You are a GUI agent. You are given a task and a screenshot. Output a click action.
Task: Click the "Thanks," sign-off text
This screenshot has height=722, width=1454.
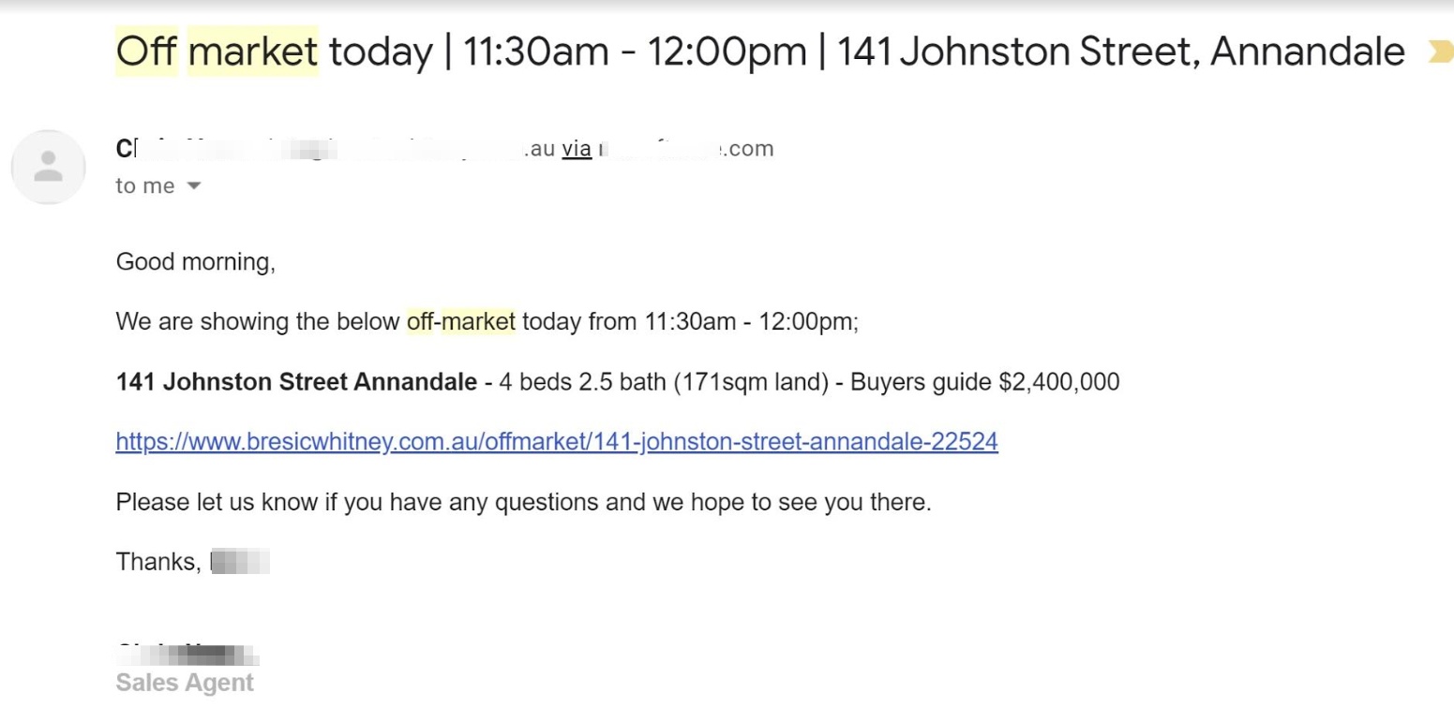(157, 562)
